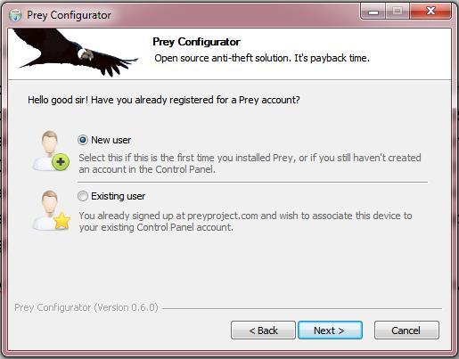The height and width of the screenshot is (359, 459).
Task: Click the Prey bird logo in header
Action: pyautogui.click(x=76, y=53)
